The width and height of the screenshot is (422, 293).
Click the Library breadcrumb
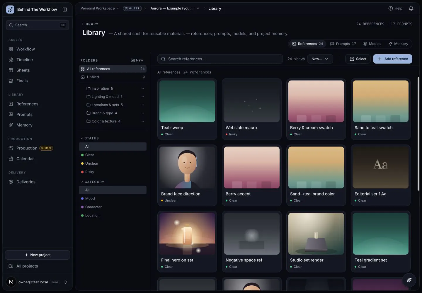pos(215,8)
